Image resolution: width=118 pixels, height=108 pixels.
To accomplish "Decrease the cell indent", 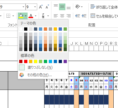I will 78,16.
